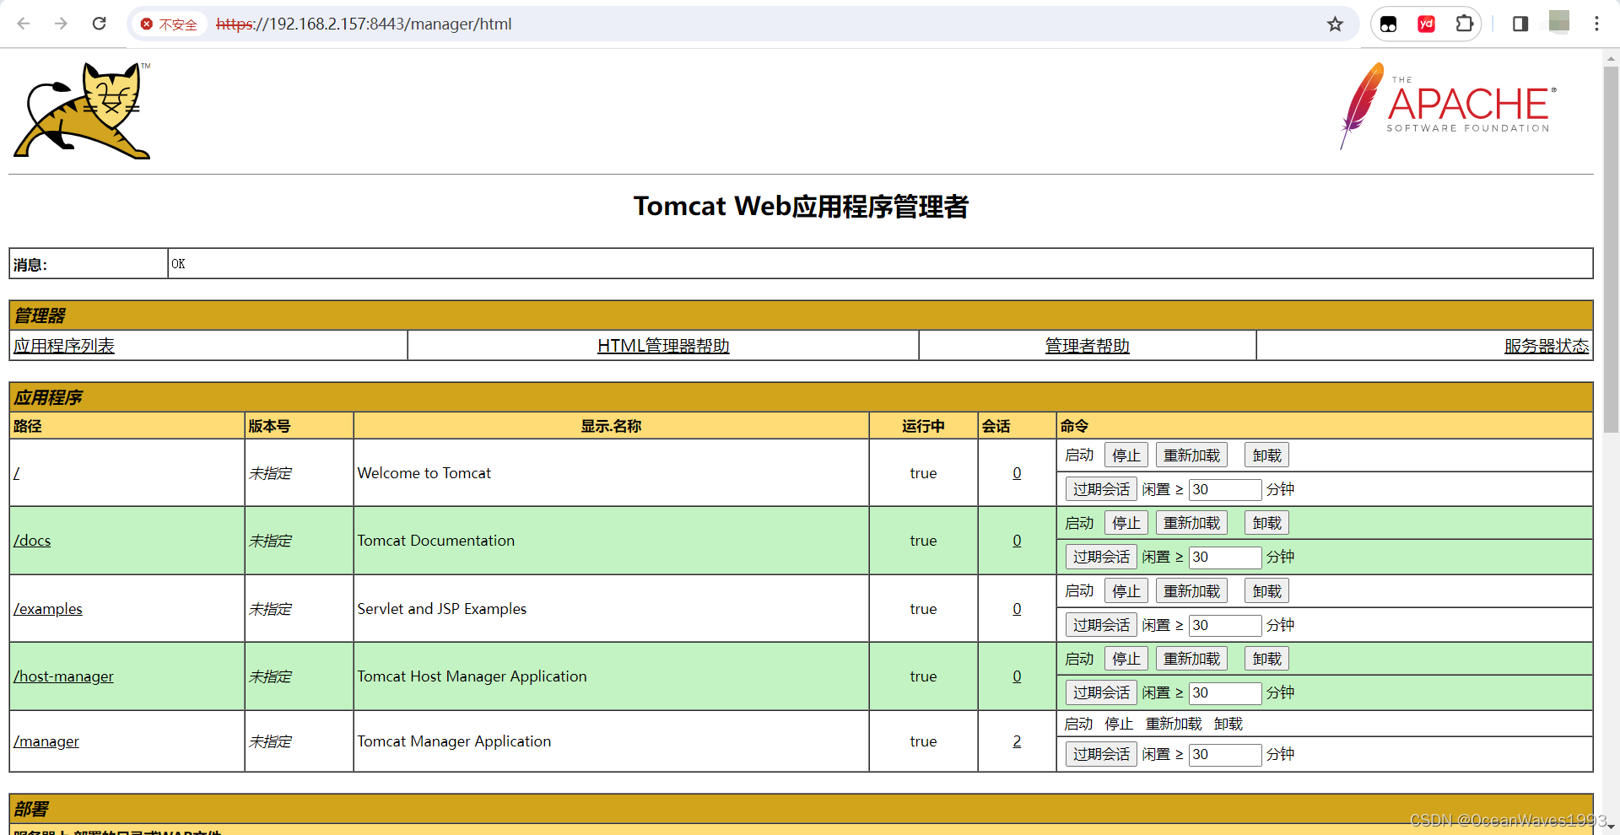Click session count 2 for /manager
The width and height of the screenshot is (1620, 835).
pyautogui.click(x=1017, y=741)
